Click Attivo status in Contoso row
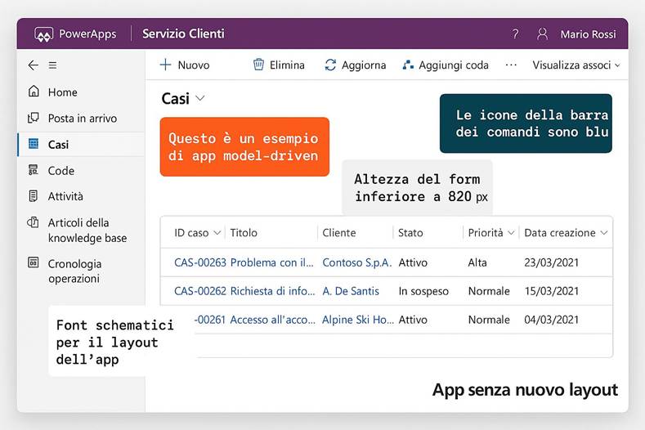645x430 pixels. click(x=413, y=262)
